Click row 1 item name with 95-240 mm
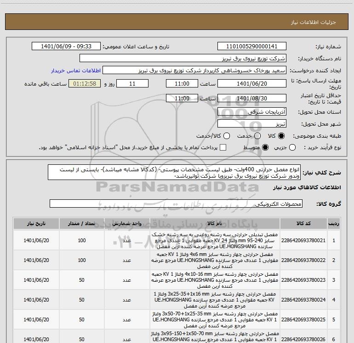354x343 pixels. [x=215, y=240]
